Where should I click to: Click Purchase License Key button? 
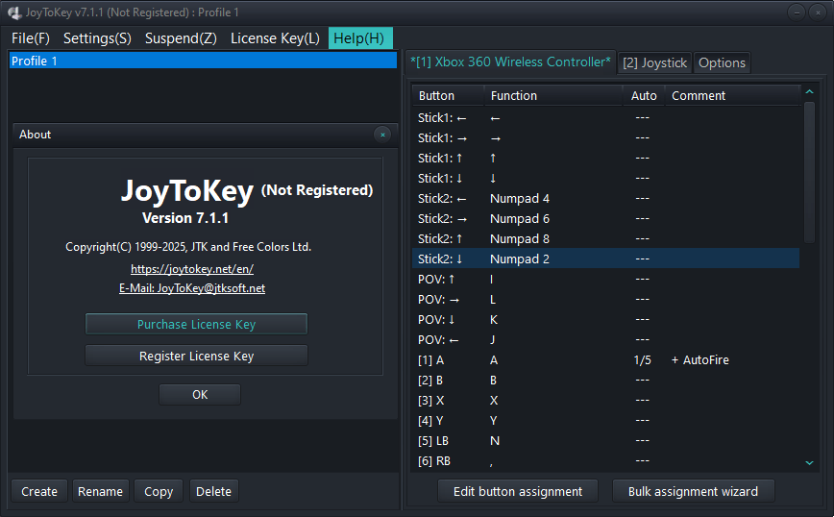(196, 324)
